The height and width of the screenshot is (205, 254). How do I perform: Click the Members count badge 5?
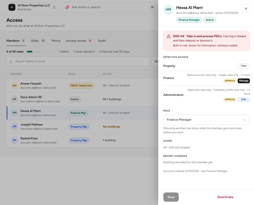click(x=23, y=41)
